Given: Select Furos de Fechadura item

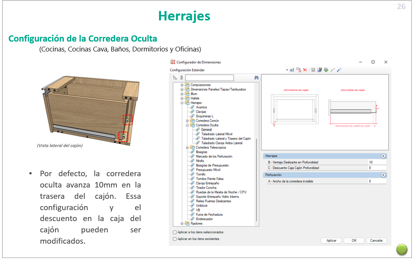Looking at the screenshot, I should click(x=209, y=215).
